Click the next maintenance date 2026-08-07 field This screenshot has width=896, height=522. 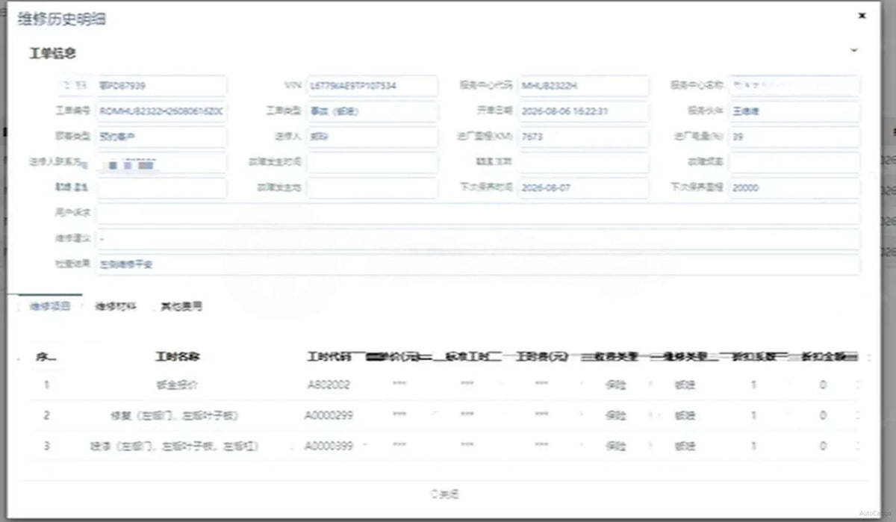click(x=584, y=188)
